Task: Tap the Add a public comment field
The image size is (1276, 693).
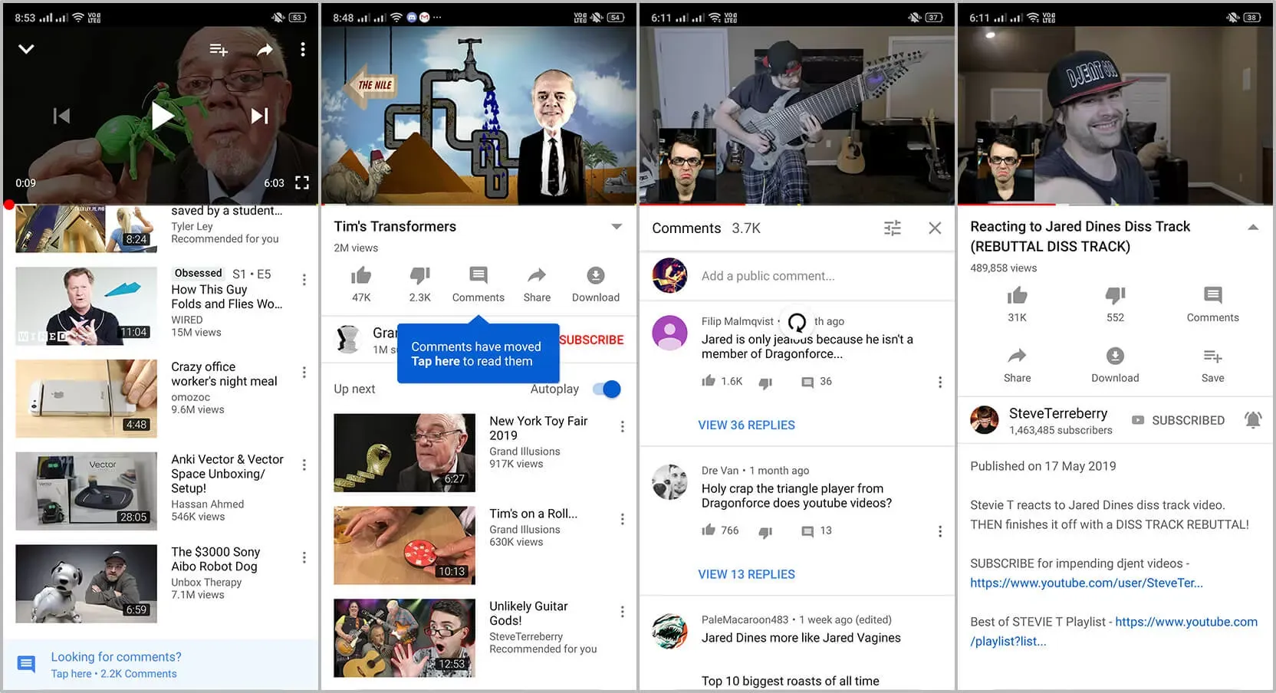Action: point(768,276)
